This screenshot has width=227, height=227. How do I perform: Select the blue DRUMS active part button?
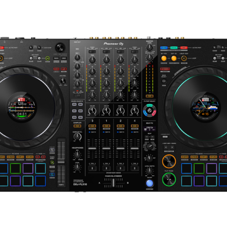(164, 48)
